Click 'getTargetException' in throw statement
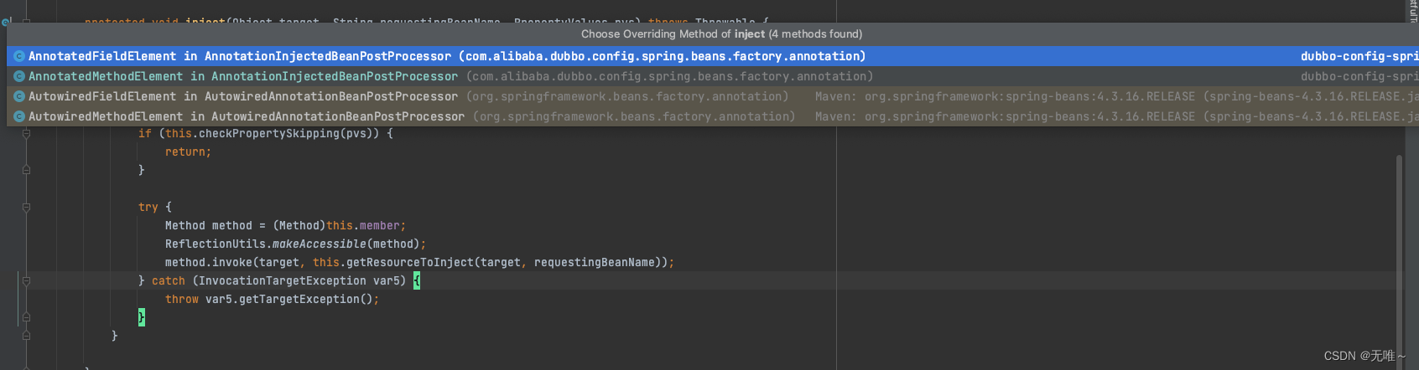Viewport: 1419px width, 370px height. coord(299,300)
